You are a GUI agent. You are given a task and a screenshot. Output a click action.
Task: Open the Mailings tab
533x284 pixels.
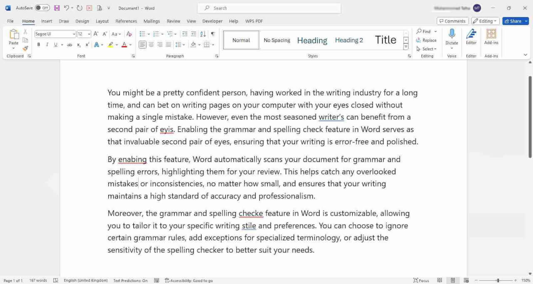pyautogui.click(x=152, y=21)
